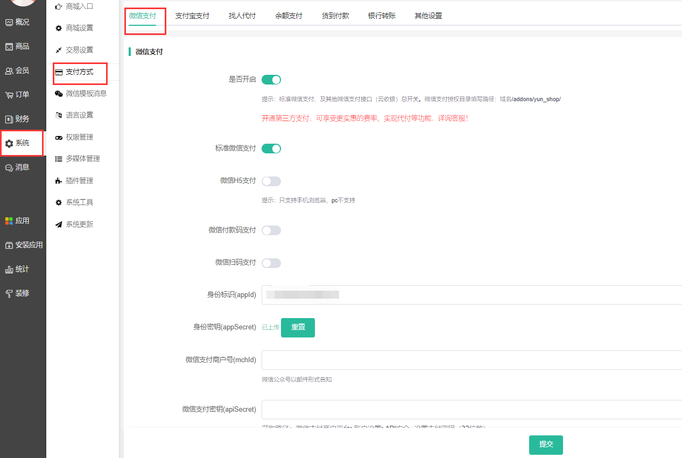Click the green 重置 button
Viewport: 682px width, 458px height.
298,327
